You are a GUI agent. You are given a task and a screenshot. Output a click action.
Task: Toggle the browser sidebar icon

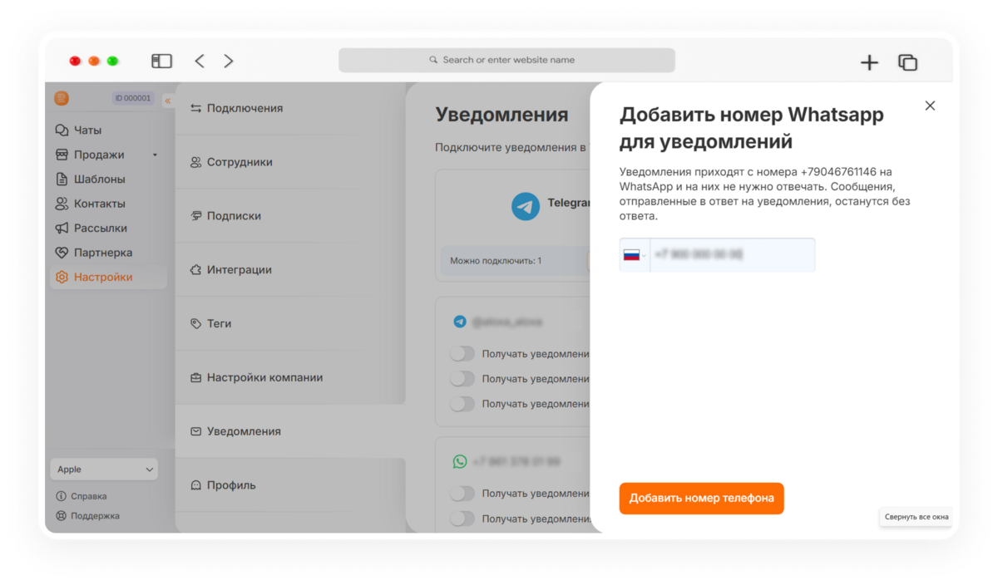click(161, 61)
